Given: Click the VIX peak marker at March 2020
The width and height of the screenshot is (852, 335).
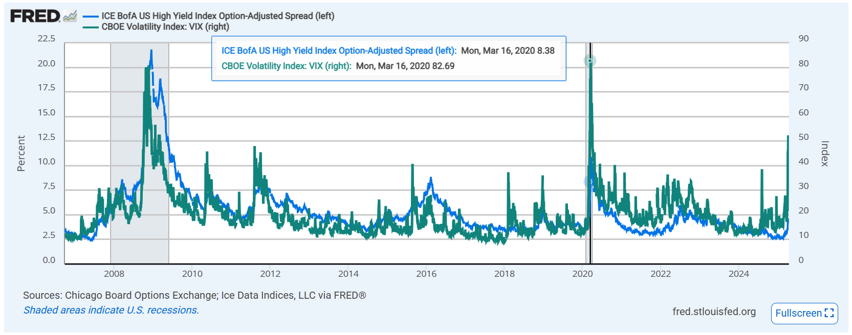Looking at the screenshot, I should [590, 61].
